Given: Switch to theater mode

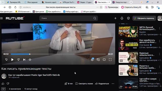Looking at the screenshot, I should [x=104, y=60].
